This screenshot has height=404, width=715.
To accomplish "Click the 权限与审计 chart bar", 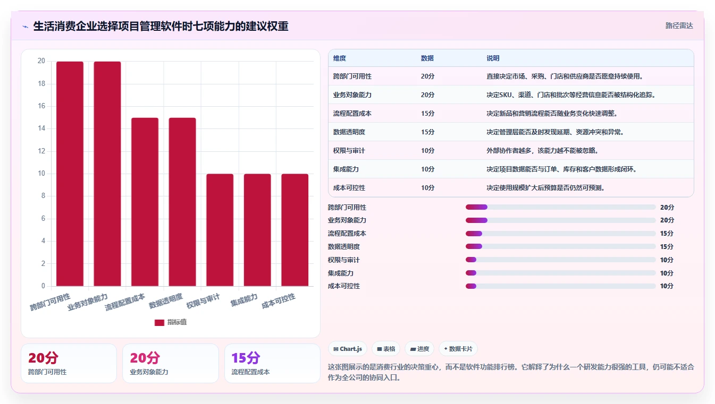I will (220, 230).
